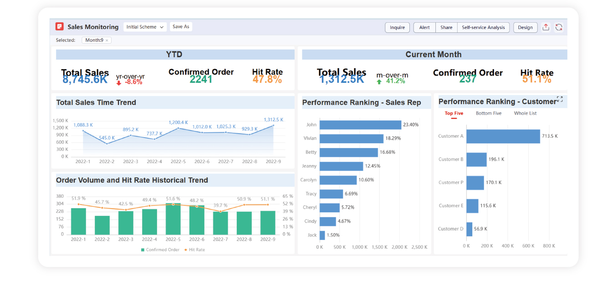Toggle the Confirmed Order legend item
Screen dimensions: 592x300
pos(160,250)
